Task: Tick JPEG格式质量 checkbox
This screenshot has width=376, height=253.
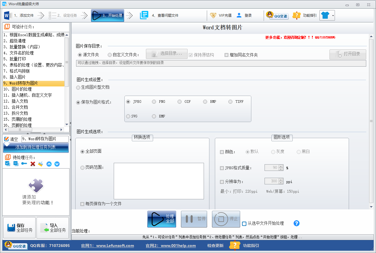Action: click(222, 168)
